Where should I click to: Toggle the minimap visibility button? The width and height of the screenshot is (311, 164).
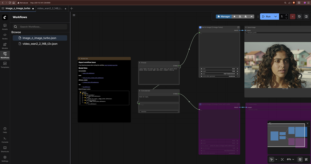click(300, 159)
